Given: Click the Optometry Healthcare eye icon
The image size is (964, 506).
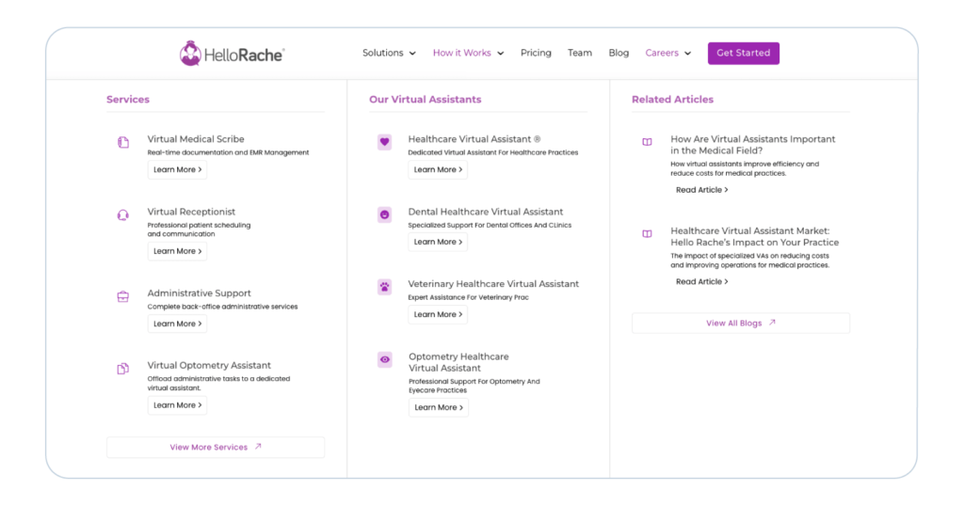Looking at the screenshot, I should 385,359.
